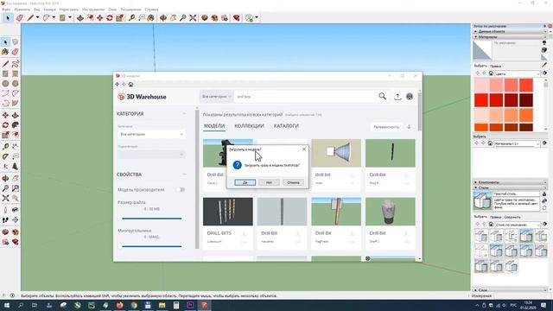Navigate back in the 3D Warehouse window
Screen dimensions: 553x311
(x=118, y=85)
